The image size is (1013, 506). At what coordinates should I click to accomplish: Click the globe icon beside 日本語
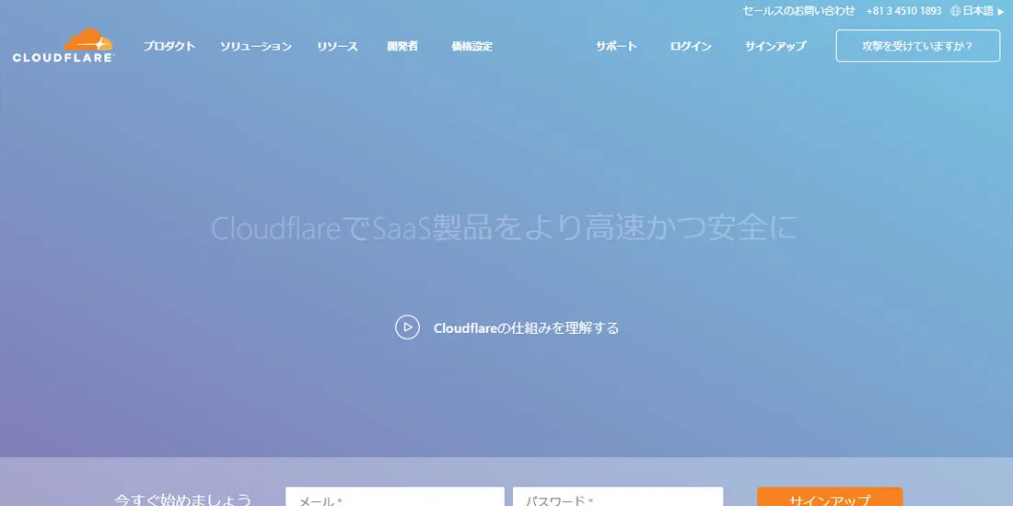(956, 11)
